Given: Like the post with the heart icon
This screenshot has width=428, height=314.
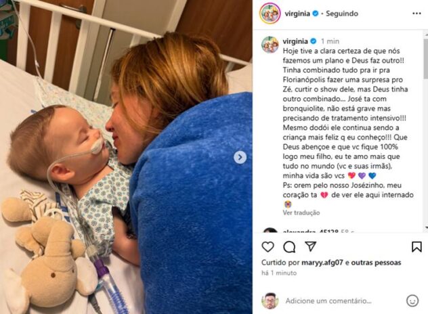Looking at the screenshot, I should [267, 247].
